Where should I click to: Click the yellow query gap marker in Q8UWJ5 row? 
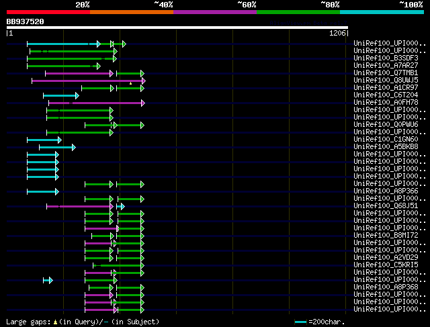pos(130,83)
